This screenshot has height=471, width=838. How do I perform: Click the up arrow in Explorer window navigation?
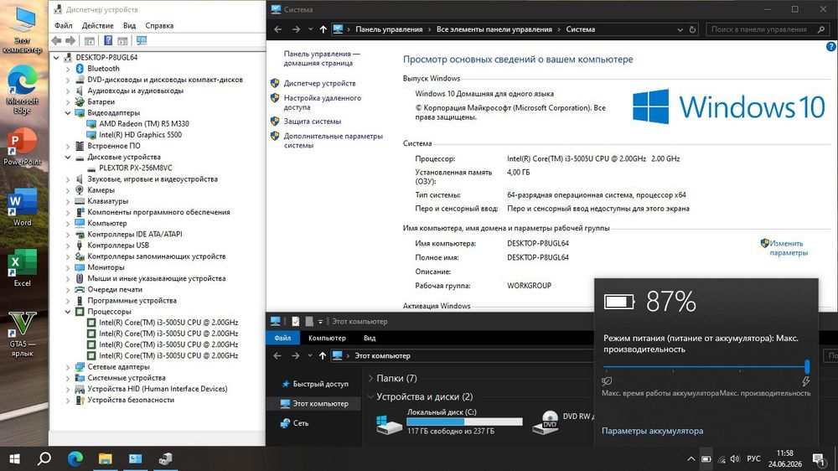pyautogui.click(x=323, y=355)
